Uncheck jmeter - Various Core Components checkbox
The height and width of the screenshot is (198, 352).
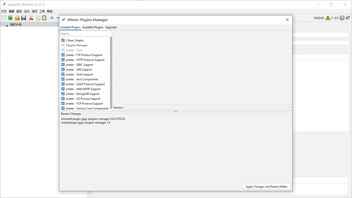pos(63,108)
